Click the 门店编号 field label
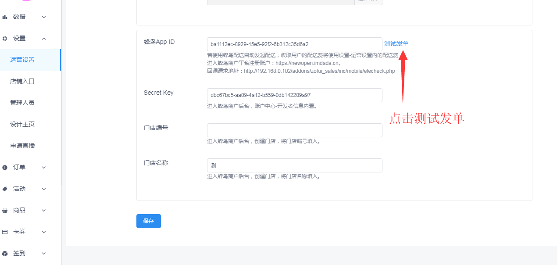Screen dimensions: 557x265 pyautogui.click(x=156, y=128)
